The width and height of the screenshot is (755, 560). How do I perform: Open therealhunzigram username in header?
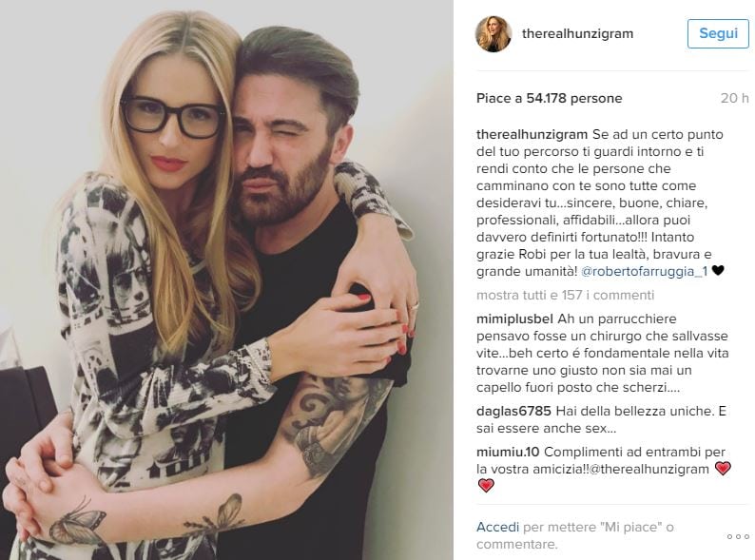[x=577, y=33]
